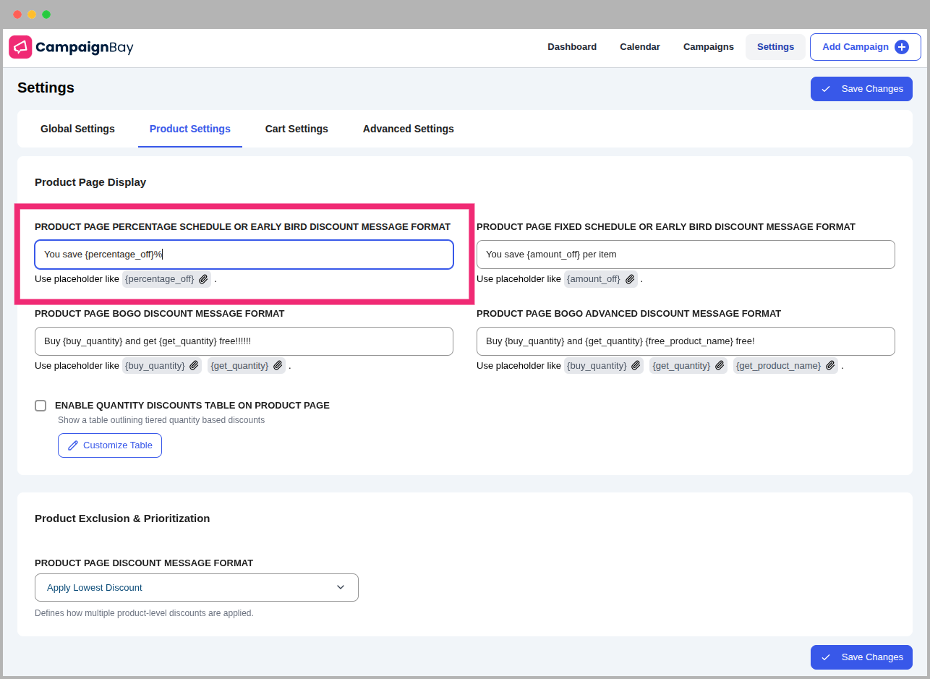This screenshot has width=930, height=679.
Task: Switch to the Global Settings tab
Action: pyautogui.click(x=77, y=129)
